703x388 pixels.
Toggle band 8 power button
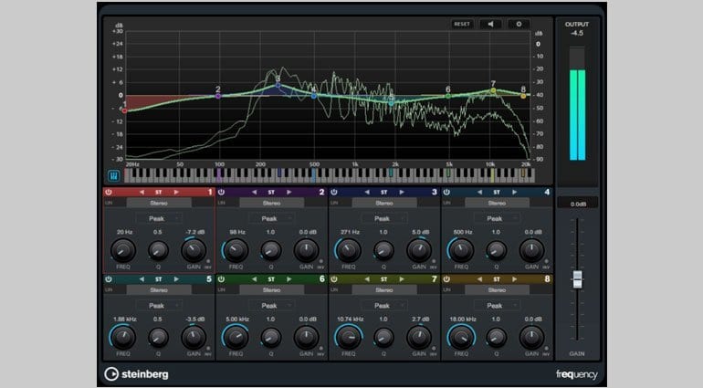click(446, 279)
